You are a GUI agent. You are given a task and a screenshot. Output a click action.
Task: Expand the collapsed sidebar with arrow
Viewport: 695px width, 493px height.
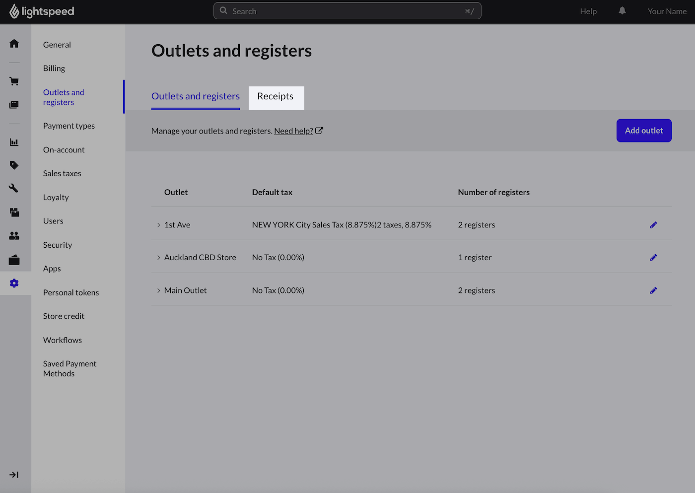coord(14,475)
